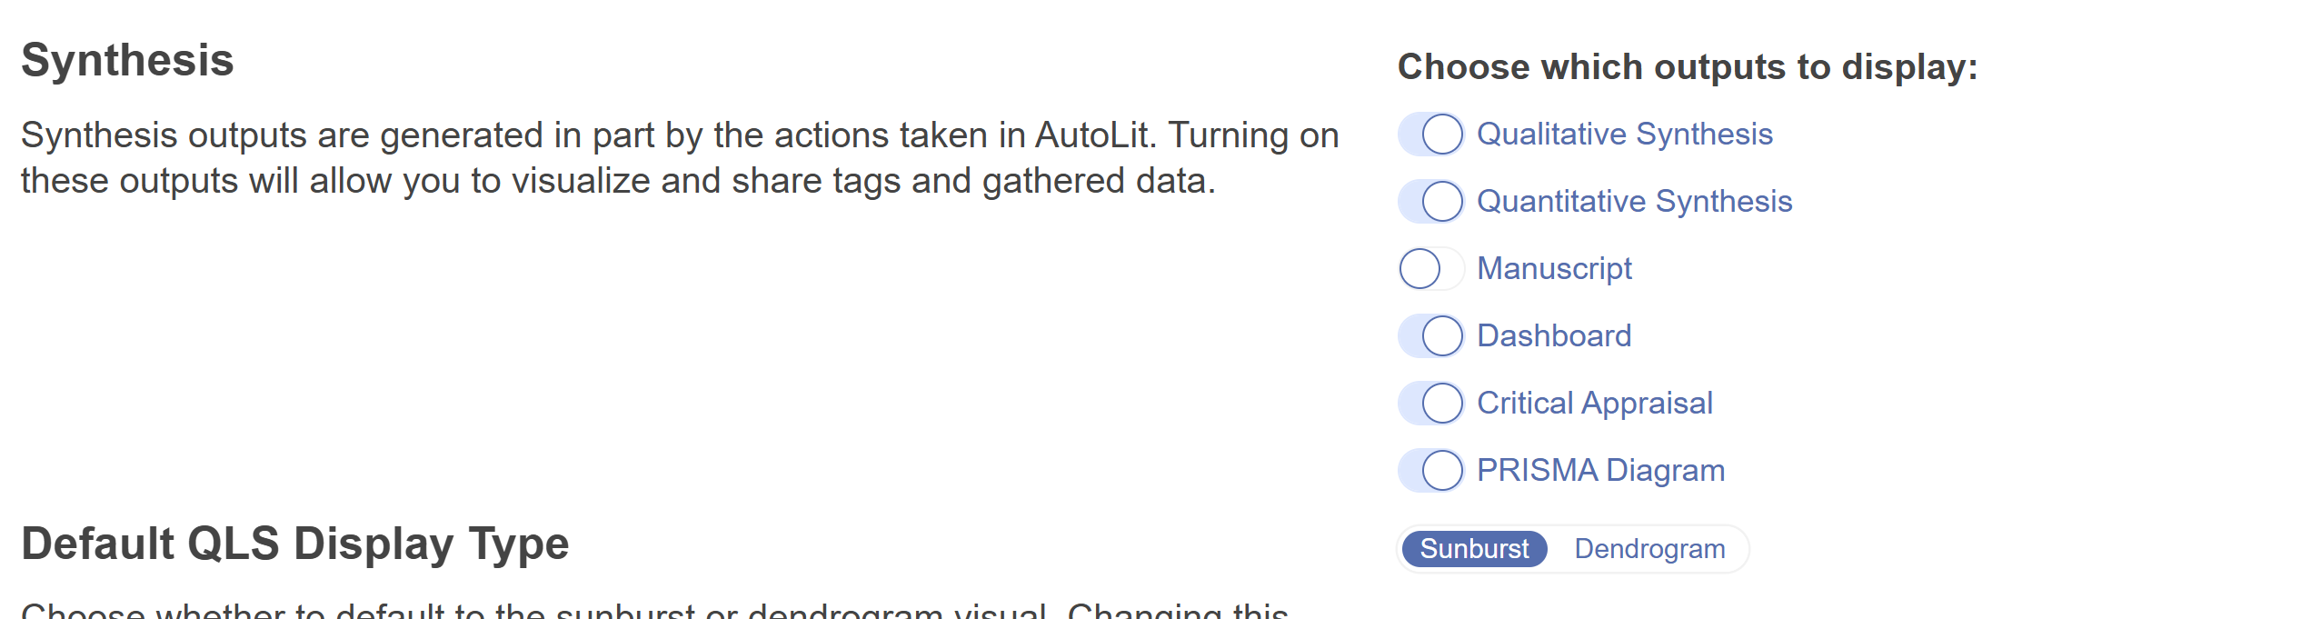2311x619 pixels.
Task: Select the Sunburst display type
Action: 1474,549
